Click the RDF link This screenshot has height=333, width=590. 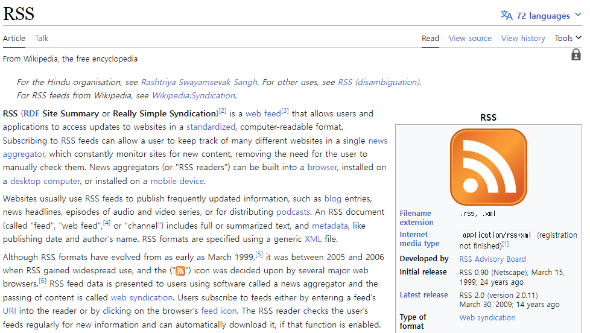pyautogui.click(x=31, y=113)
